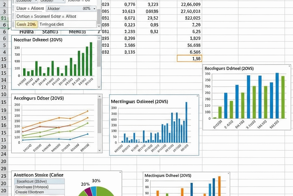Viewport: 293px width, 196px height.
Task: Select row header 24
Action: coord(4,154)
